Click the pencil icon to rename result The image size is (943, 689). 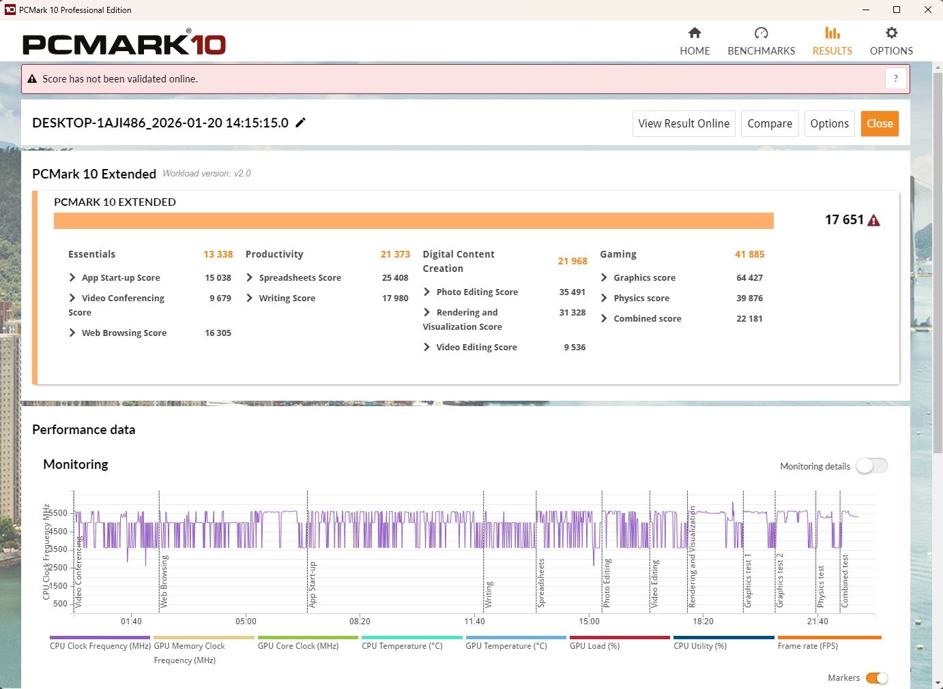(300, 123)
